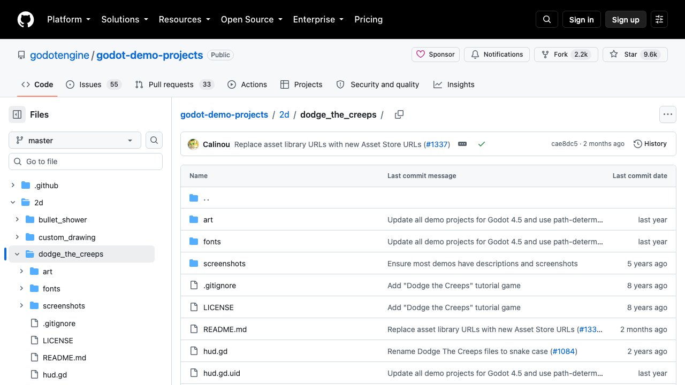Open more options three-dot menu
685x385 pixels.
(667, 114)
